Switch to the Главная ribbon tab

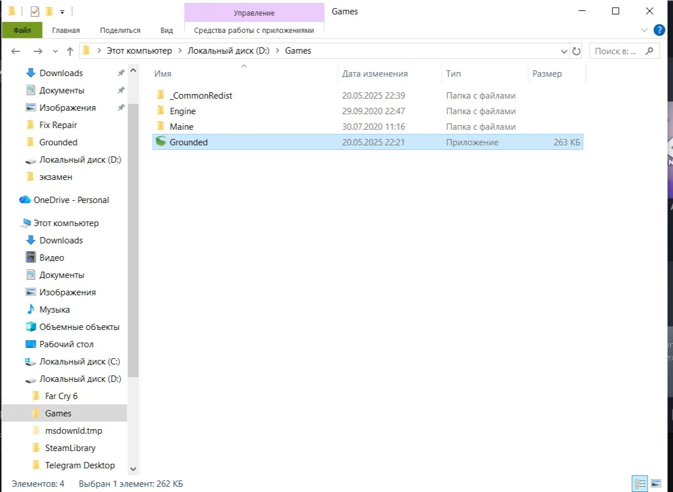[66, 30]
